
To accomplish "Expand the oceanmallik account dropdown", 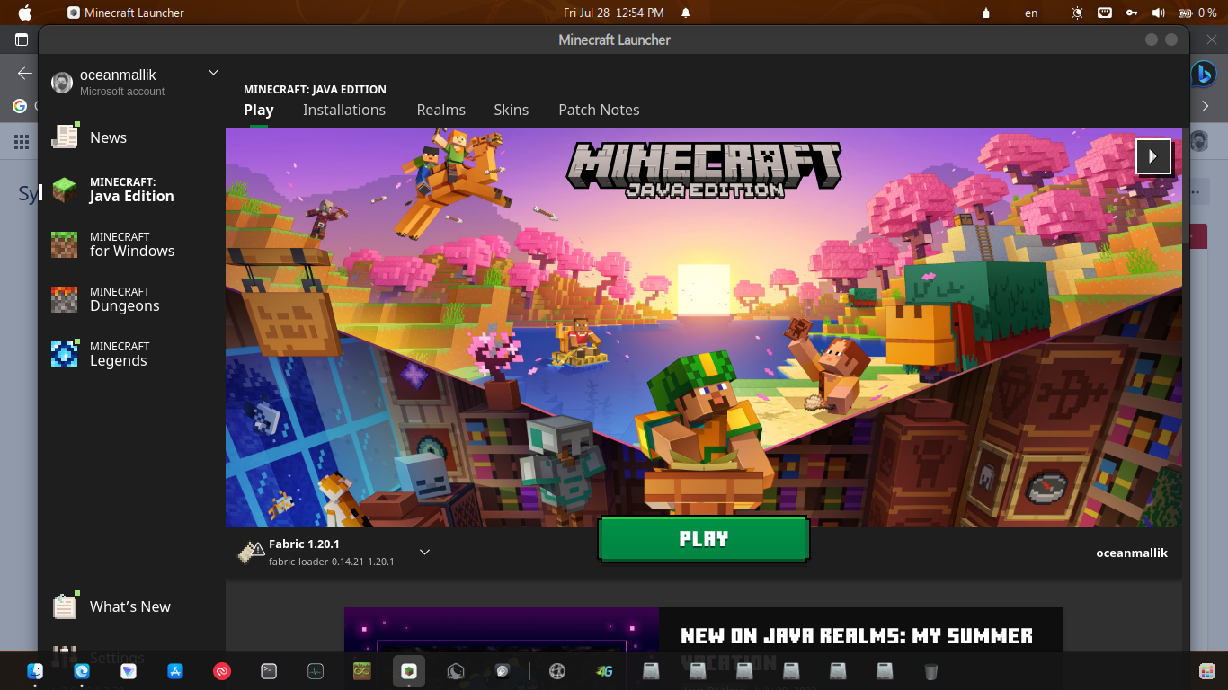I will click(213, 73).
